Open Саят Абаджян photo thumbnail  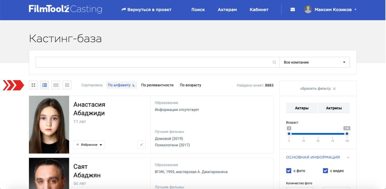coord(49,173)
